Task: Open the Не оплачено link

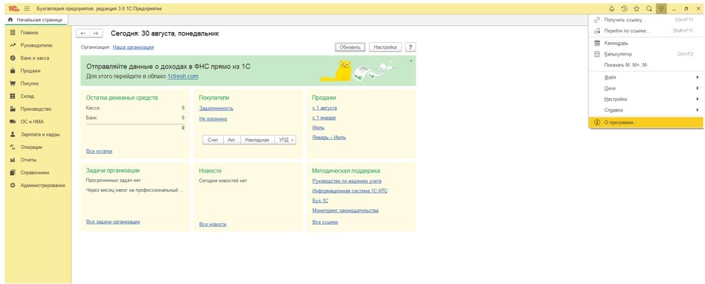Action: pyautogui.click(x=213, y=119)
